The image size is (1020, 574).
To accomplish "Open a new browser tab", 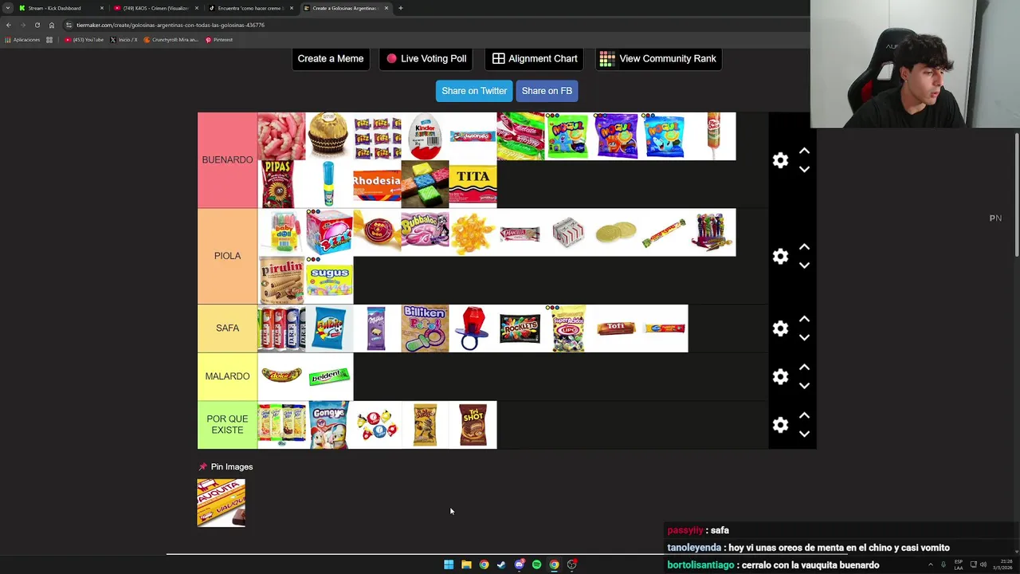I will point(401,8).
